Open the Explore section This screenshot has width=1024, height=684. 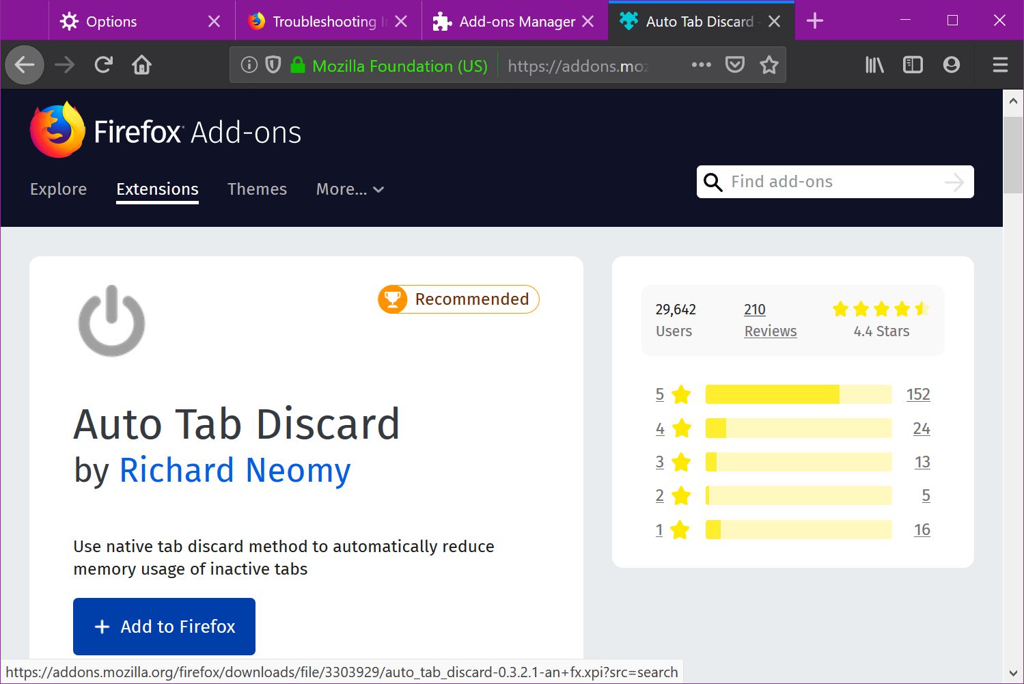[58, 189]
